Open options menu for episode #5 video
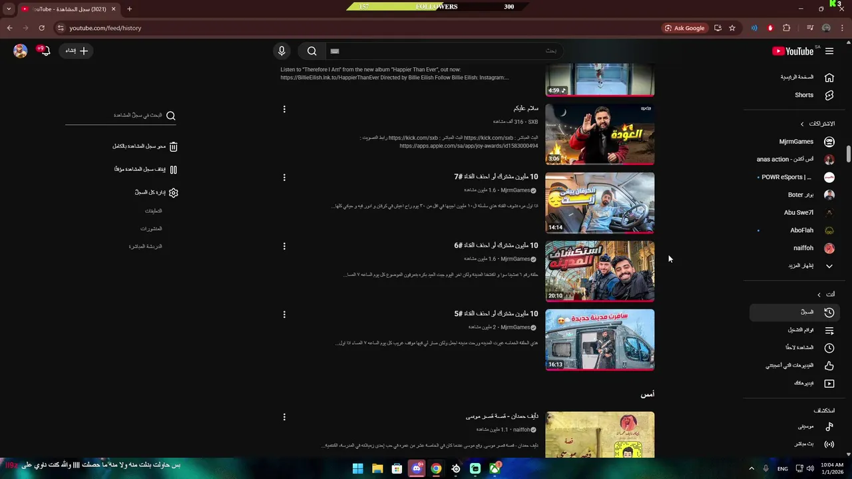 coord(284,315)
